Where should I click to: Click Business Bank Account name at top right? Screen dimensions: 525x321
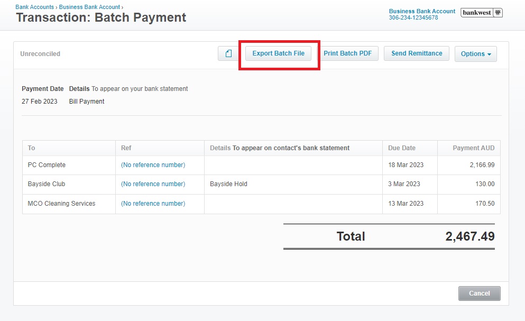click(422, 11)
